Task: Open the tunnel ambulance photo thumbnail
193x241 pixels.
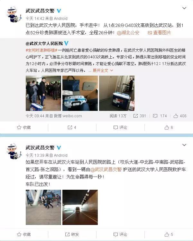Action: tap(80, 207)
